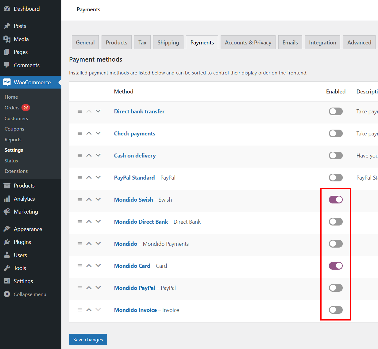Viewport: 378px width, 349px height.
Task: Open Extensions in WooCommerce submenu
Action: (x=16, y=171)
